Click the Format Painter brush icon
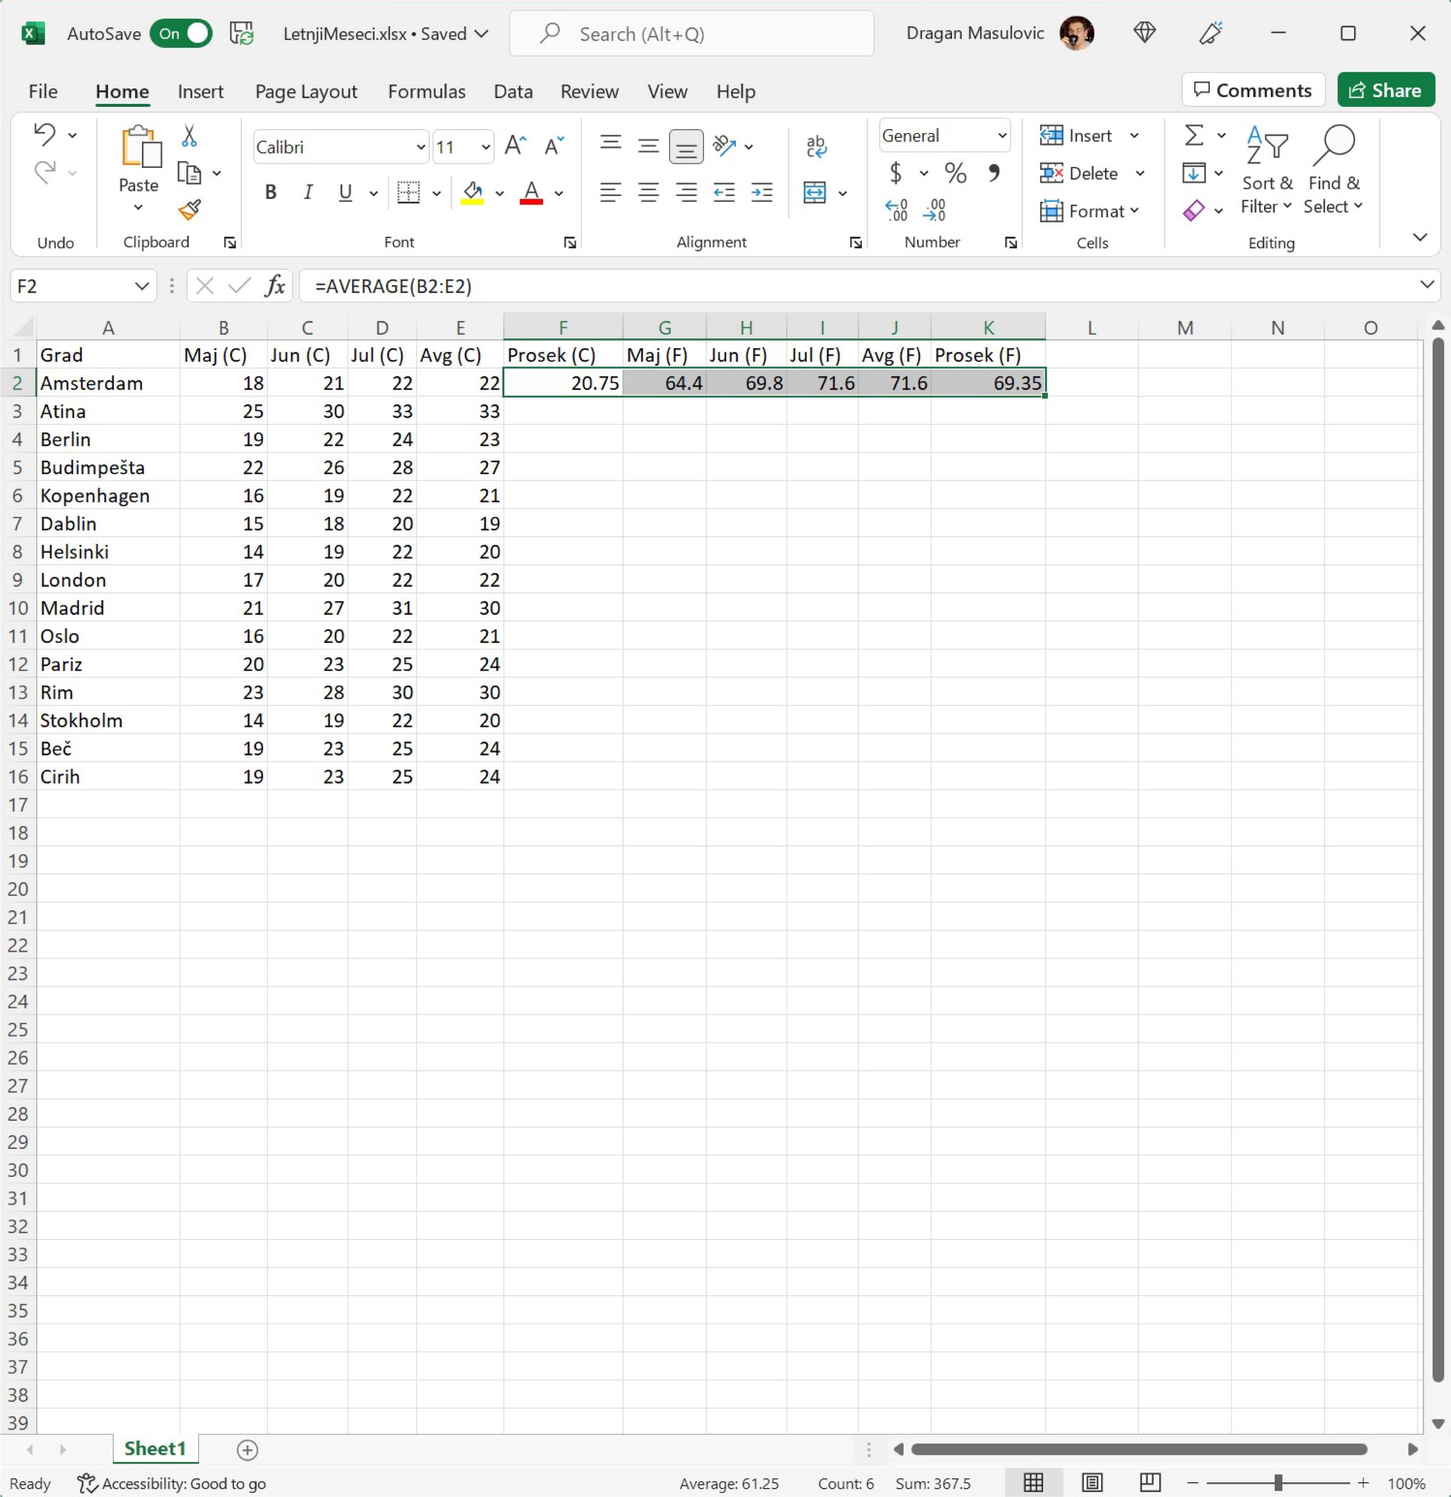Screen dimensions: 1451x1497 tap(189, 209)
